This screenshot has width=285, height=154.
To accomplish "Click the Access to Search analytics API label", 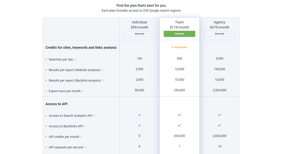I will [70, 116].
